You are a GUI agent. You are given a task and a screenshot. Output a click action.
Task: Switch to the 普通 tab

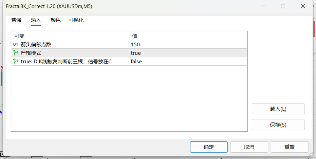(16, 20)
